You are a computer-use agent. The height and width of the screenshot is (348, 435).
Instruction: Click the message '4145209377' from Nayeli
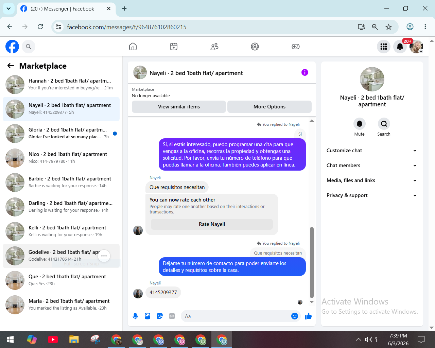[163, 293]
